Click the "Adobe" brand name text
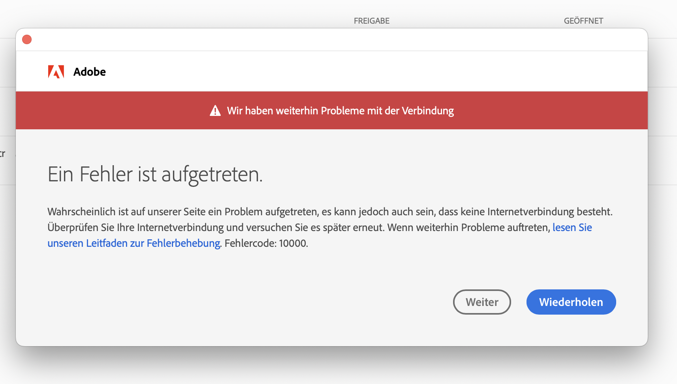This screenshot has height=384, width=677. [90, 72]
